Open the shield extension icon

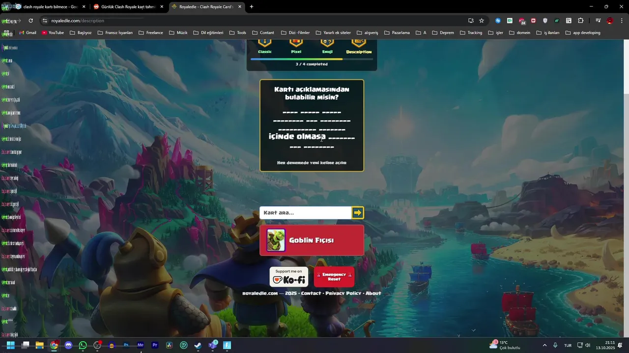[545, 21]
